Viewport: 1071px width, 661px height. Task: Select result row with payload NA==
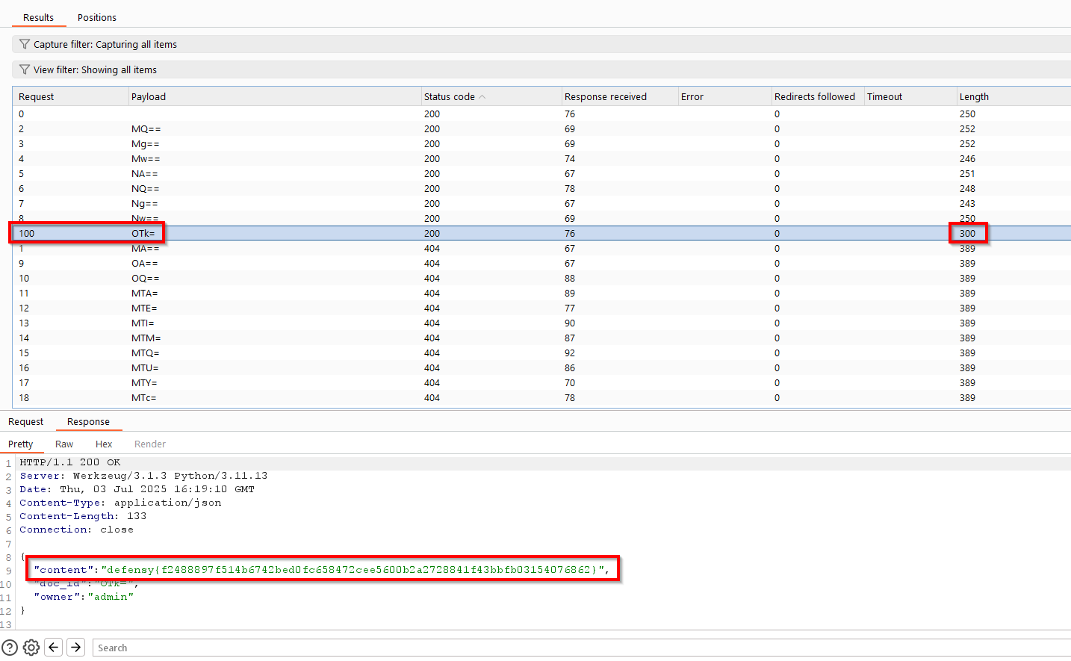click(541, 174)
